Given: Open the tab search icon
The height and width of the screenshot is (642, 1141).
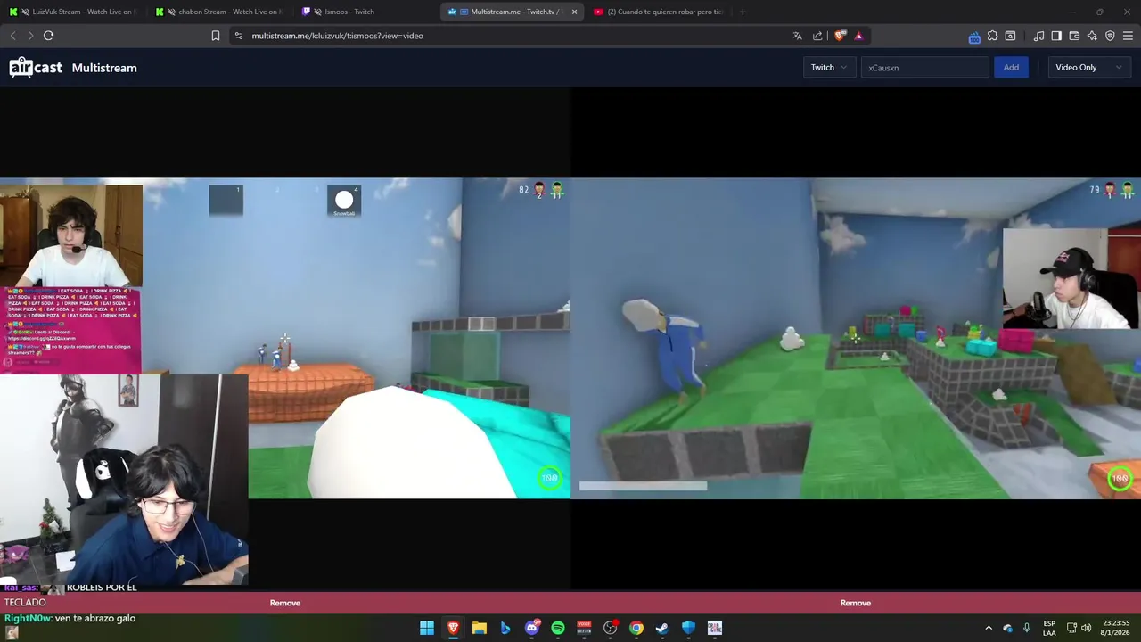Looking at the screenshot, I should [x=1010, y=36].
